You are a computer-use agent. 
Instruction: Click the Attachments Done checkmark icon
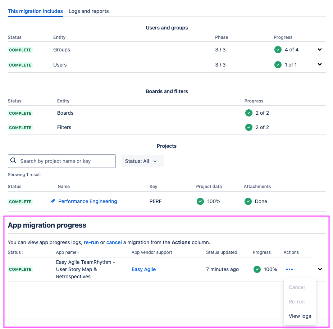click(248, 201)
